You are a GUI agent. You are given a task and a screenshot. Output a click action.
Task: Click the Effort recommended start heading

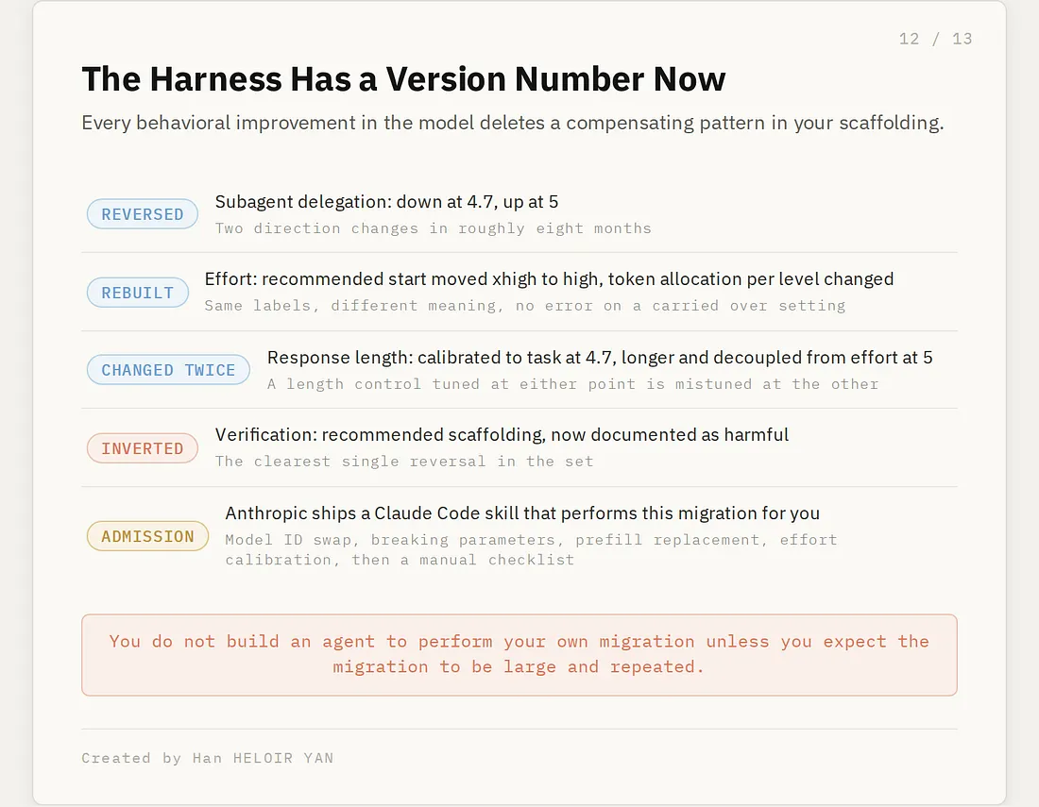coord(549,278)
